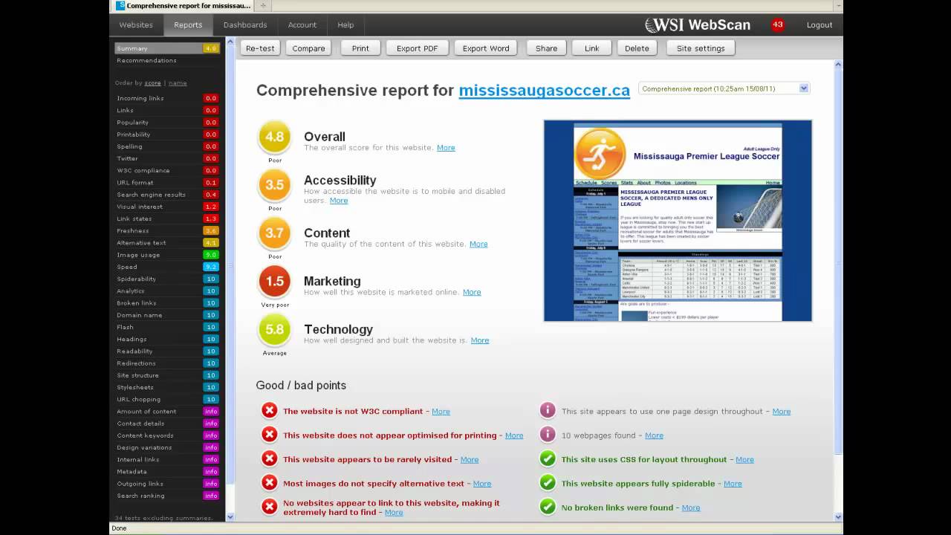Click the red 43 notification badge
Screen dimensions: 951x535
coord(778,25)
